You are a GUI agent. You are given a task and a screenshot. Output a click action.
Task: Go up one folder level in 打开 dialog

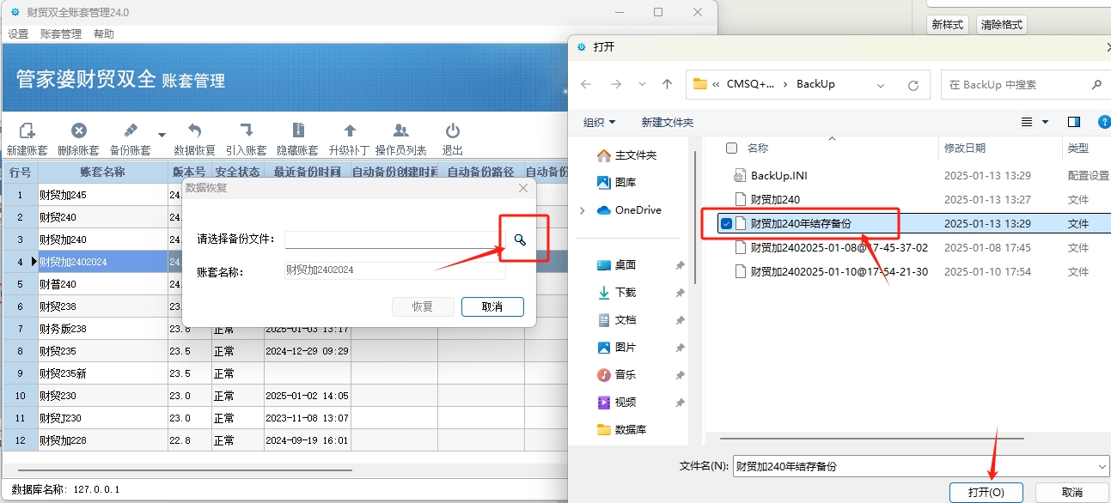[667, 84]
